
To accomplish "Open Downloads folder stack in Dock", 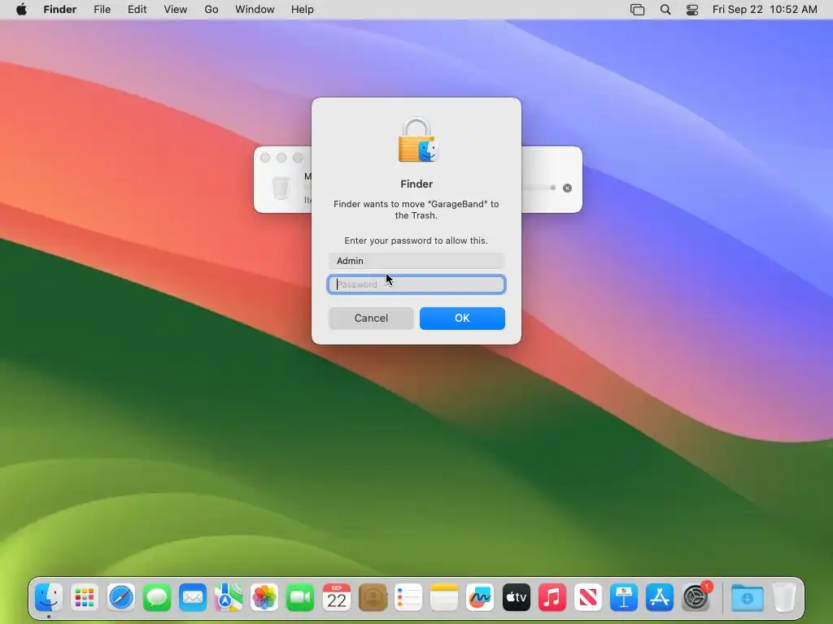I will coord(748,598).
